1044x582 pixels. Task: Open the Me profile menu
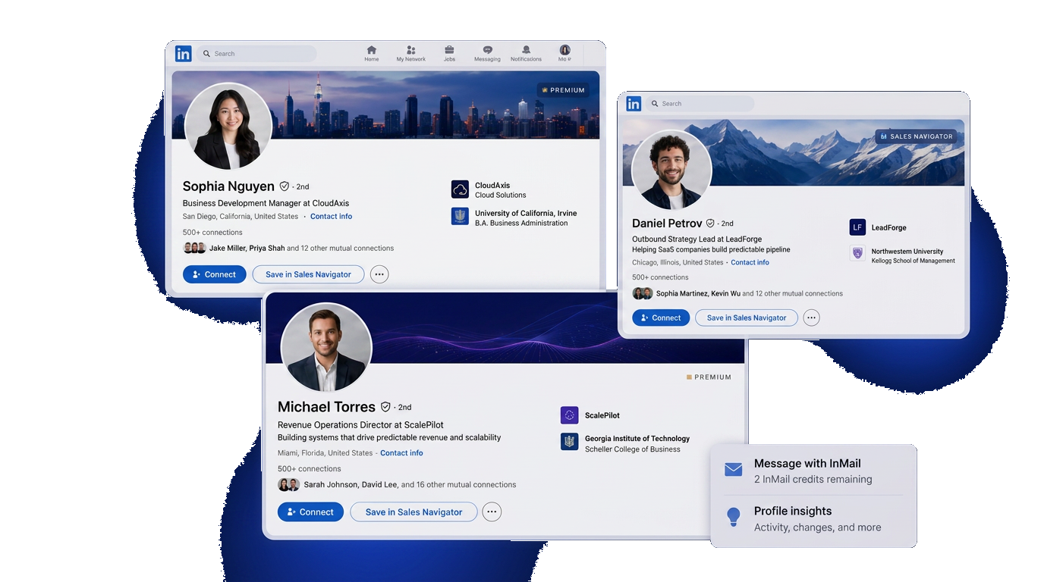pyautogui.click(x=564, y=53)
